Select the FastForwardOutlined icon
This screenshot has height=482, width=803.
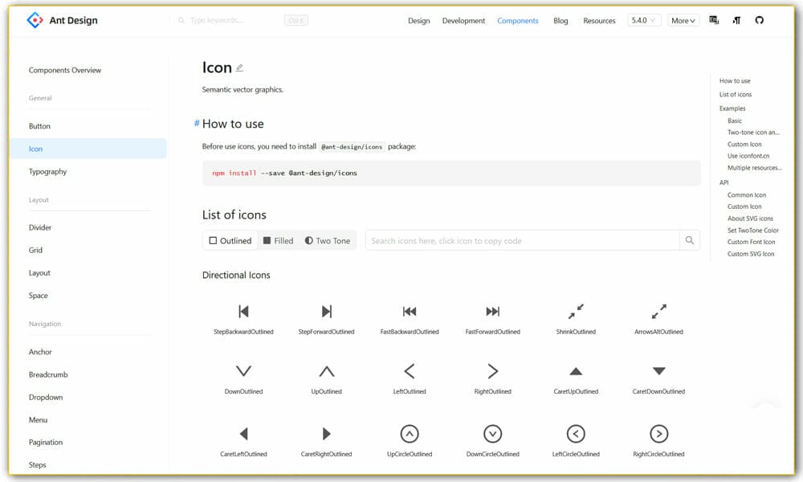click(x=492, y=312)
